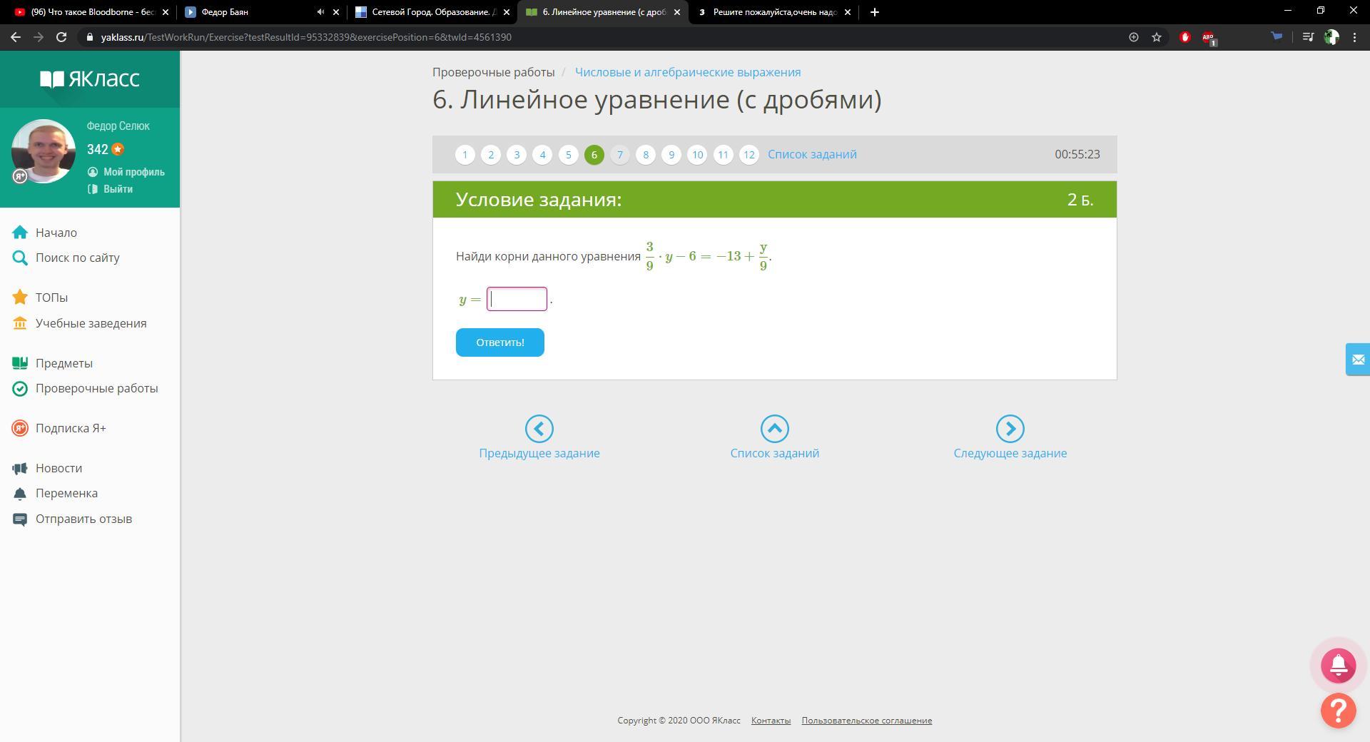
Task: Reload the page in browser
Action: click(x=61, y=37)
